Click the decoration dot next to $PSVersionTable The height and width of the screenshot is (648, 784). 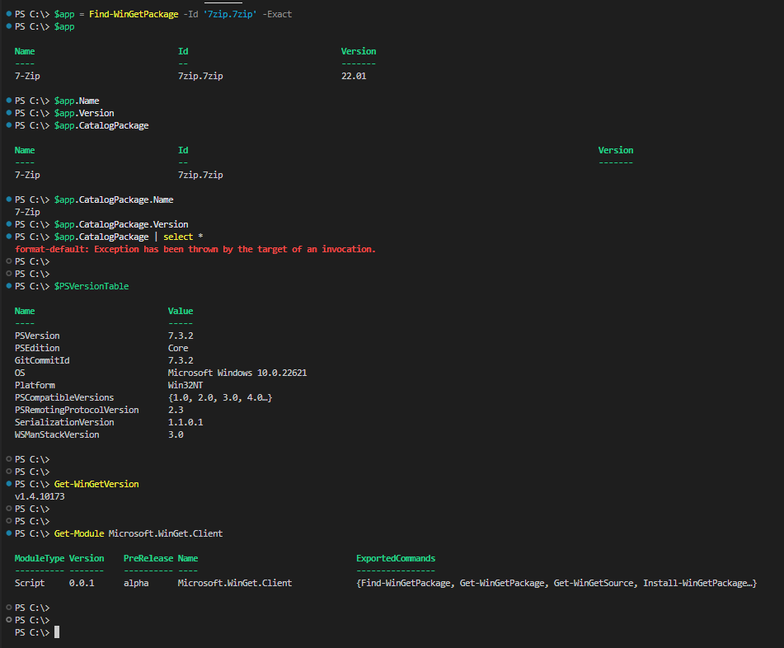[x=8, y=285]
